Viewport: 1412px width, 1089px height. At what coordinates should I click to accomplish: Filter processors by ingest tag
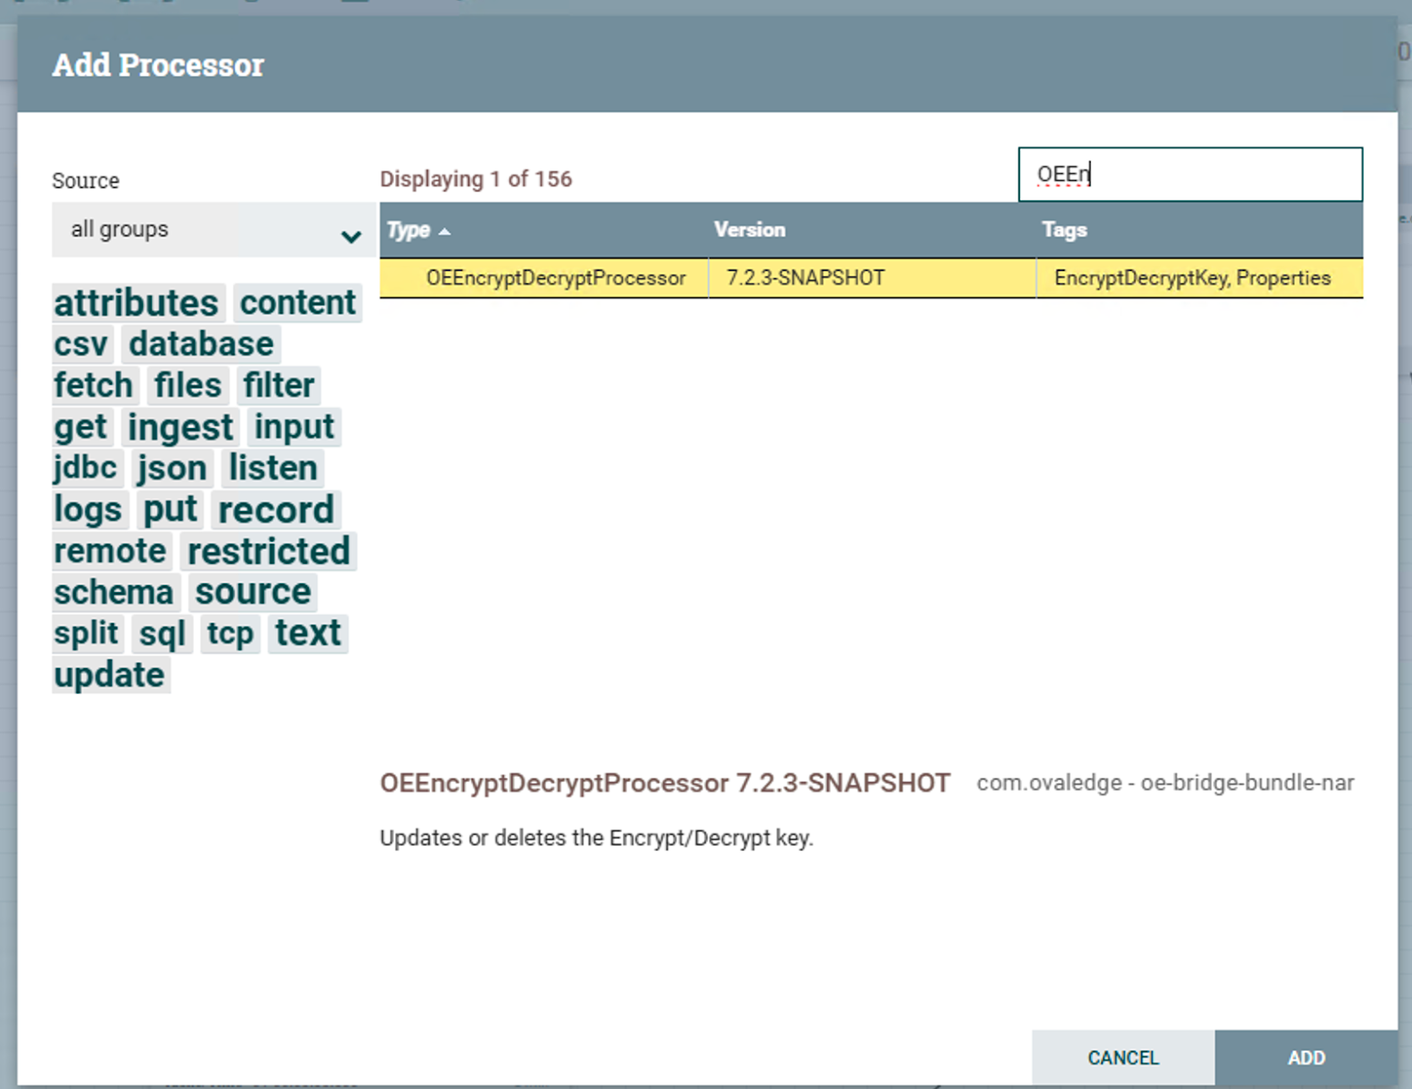point(180,427)
